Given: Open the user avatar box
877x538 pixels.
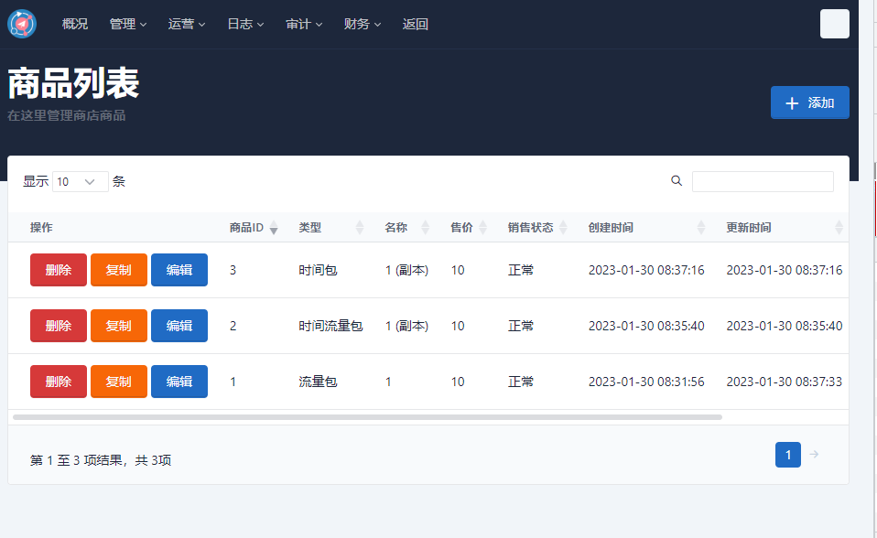Looking at the screenshot, I should point(835,24).
